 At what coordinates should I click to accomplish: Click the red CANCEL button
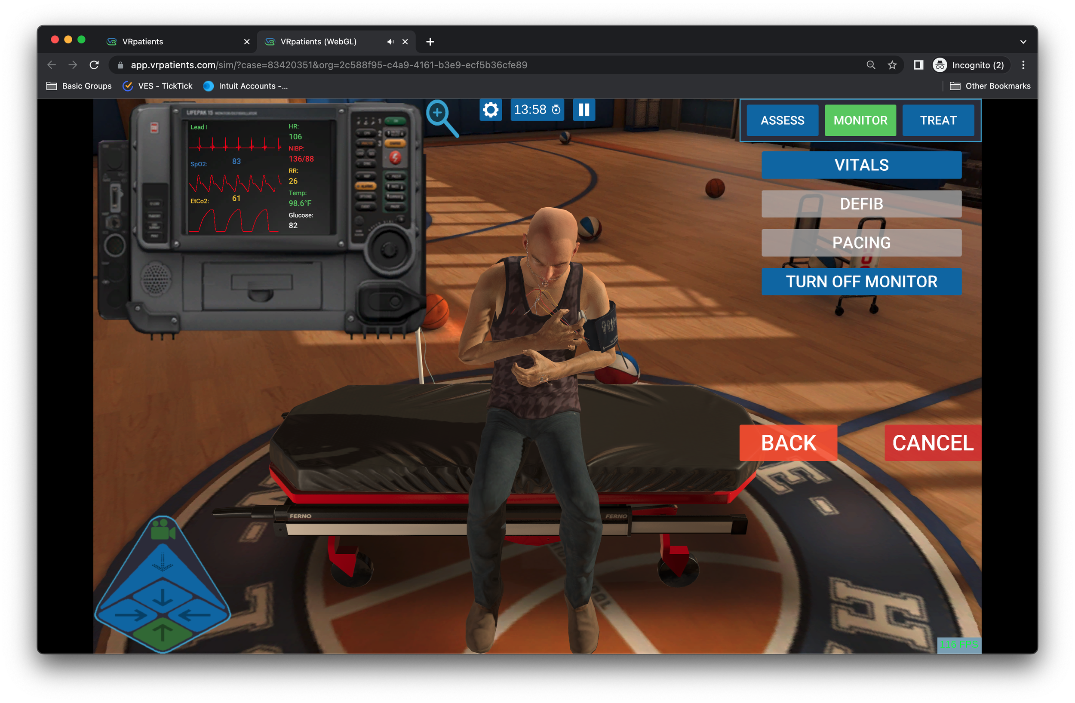click(x=932, y=442)
